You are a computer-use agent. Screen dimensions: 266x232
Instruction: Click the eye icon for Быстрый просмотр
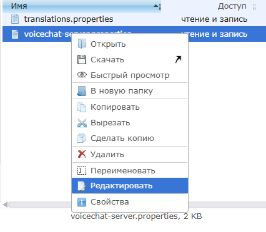coord(82,74)
